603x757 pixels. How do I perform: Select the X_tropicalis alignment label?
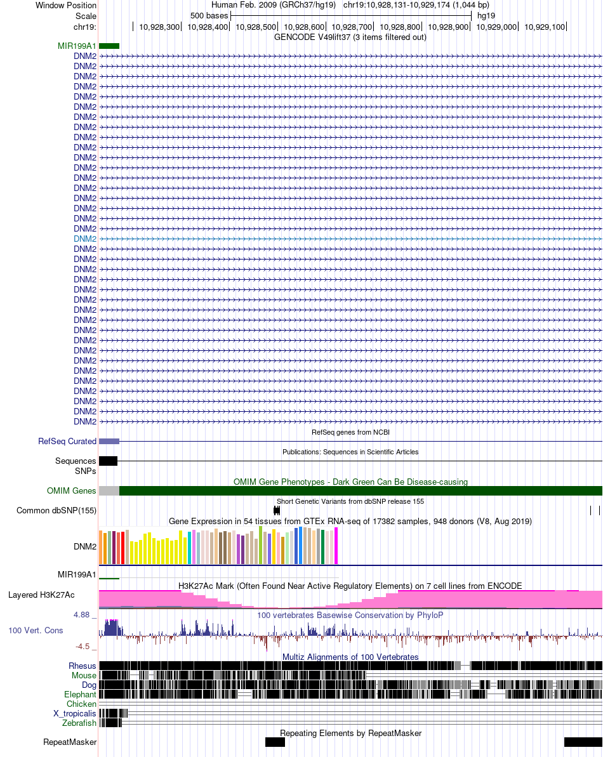pos(75,714)
